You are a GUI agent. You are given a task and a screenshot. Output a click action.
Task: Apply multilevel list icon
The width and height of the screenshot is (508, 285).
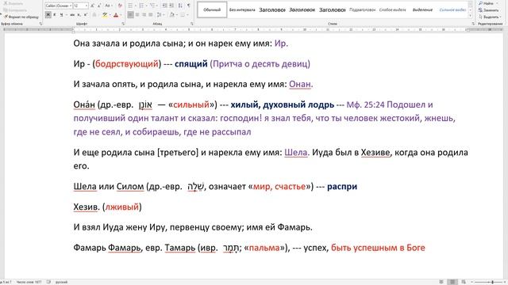(x=152, y=6)
